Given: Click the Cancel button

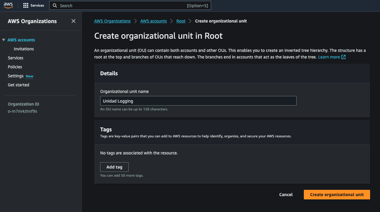Looking at the screenshot, I should tap(286, 195).
